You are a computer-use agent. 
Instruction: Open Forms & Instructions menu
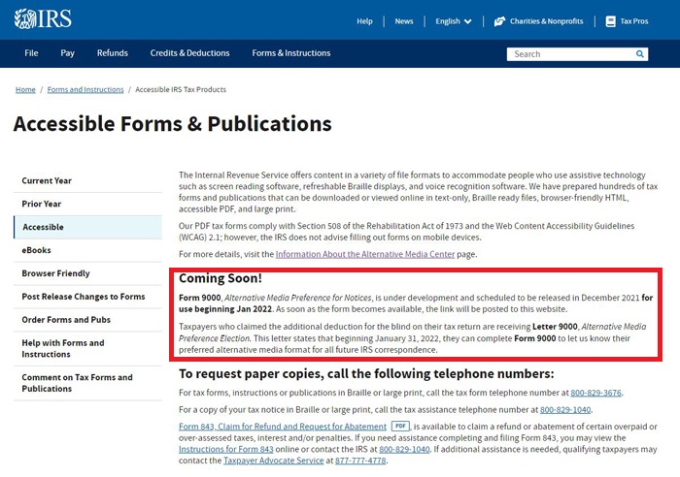click(291, 53)
